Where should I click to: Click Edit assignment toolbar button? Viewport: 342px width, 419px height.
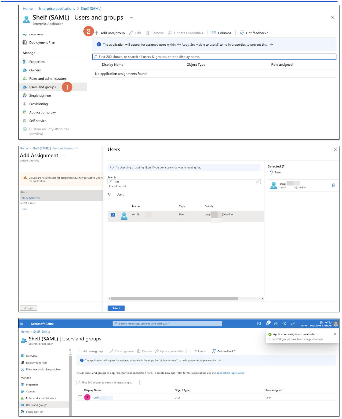(122, 351)
